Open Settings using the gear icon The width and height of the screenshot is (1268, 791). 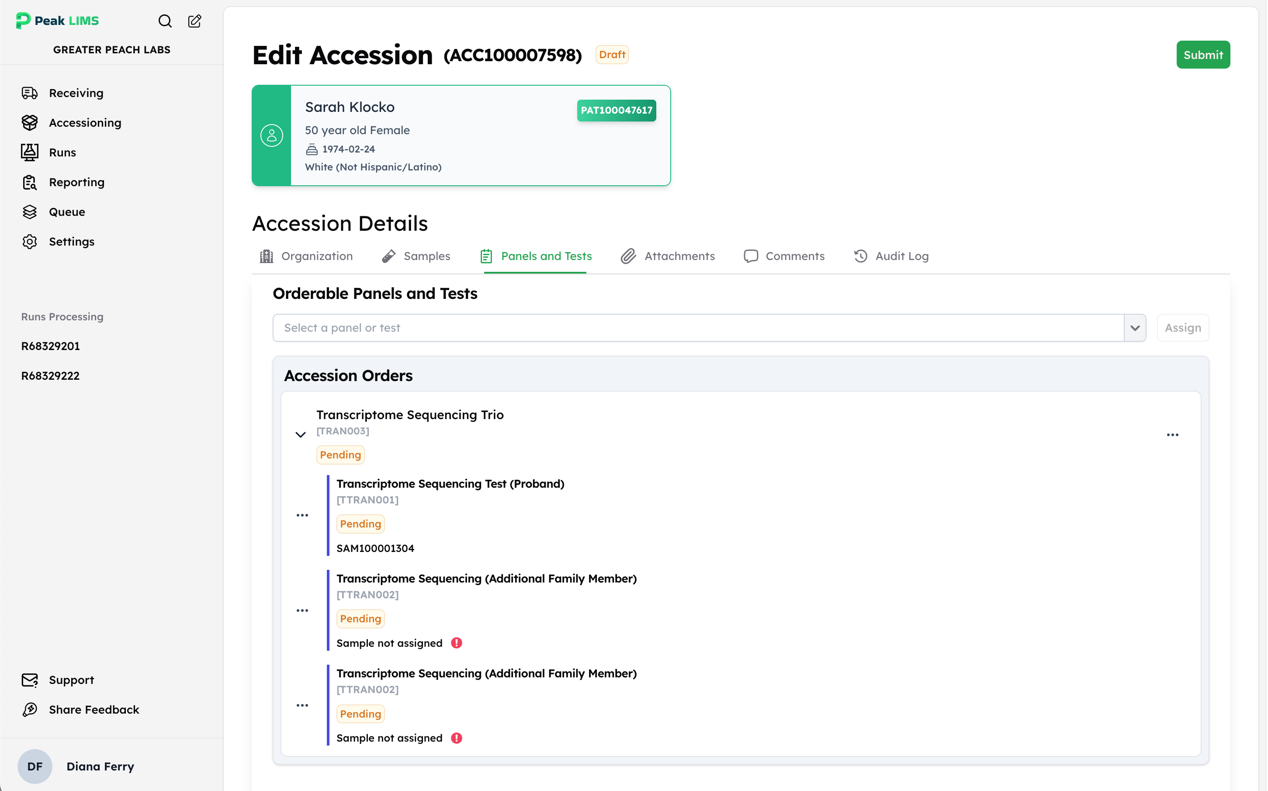[x=29, y=241]
